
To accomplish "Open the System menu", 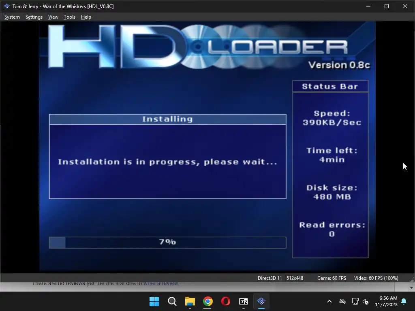I will (12, 17).
